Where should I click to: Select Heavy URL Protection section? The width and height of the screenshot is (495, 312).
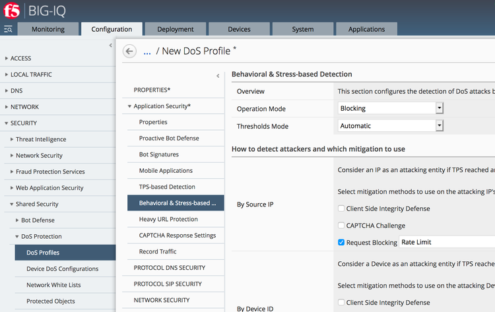[x=168, y=219]
